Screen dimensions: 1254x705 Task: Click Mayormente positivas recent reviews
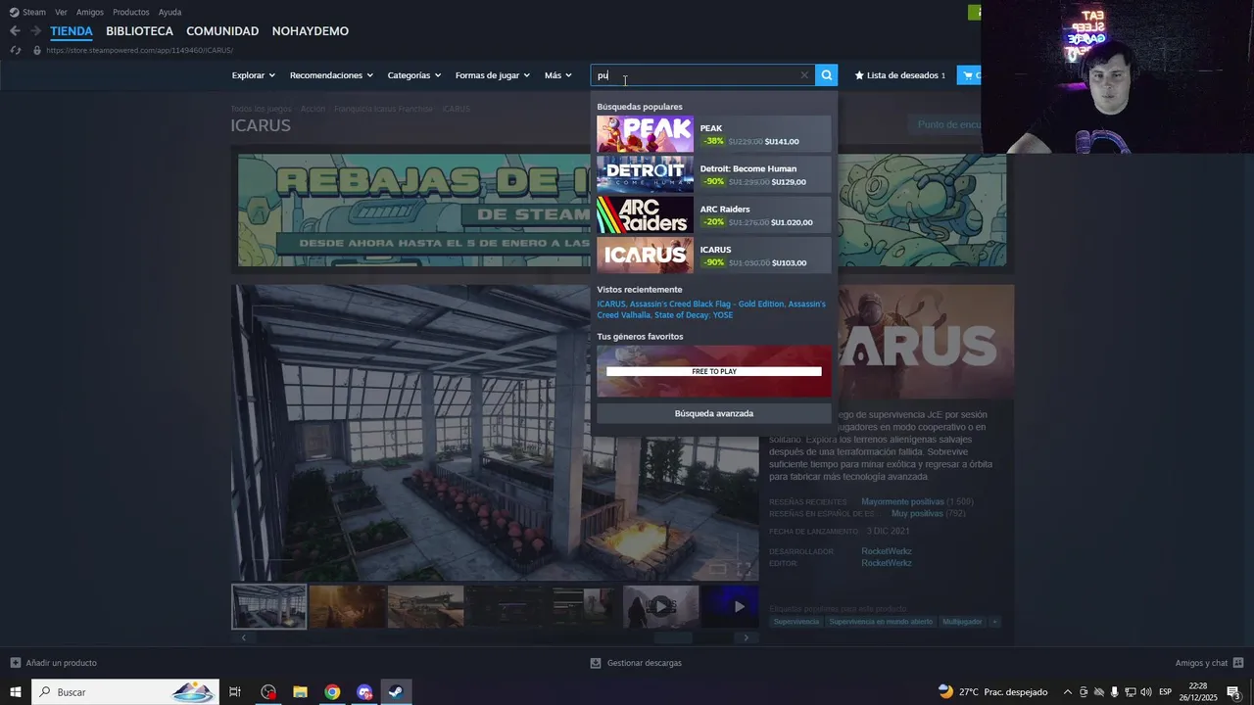point(902,501)
